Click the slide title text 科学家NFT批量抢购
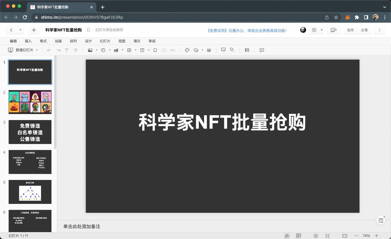391x239 pixels. click(222, 122)
